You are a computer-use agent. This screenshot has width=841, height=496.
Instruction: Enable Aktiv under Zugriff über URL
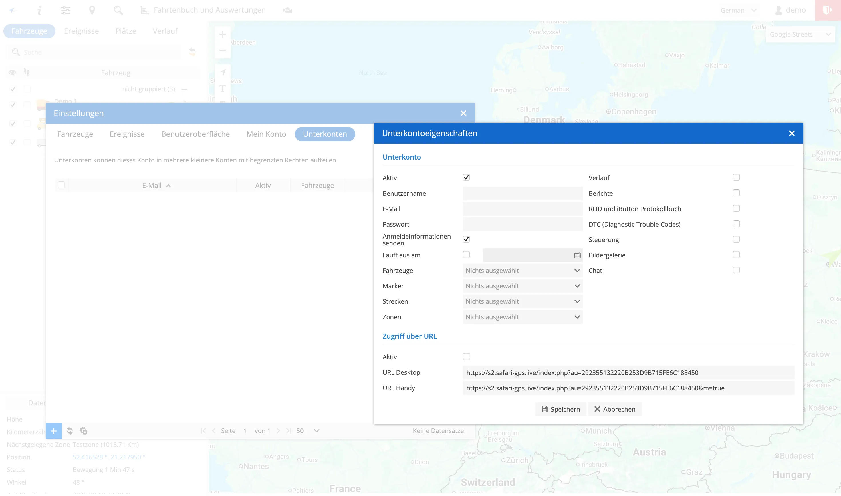pyautogui.click(x=466, y=357)
